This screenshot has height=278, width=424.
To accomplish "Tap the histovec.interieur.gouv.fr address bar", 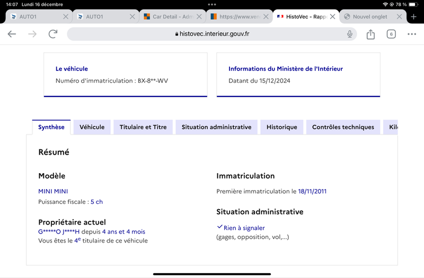I will click(x=212, y=34).
